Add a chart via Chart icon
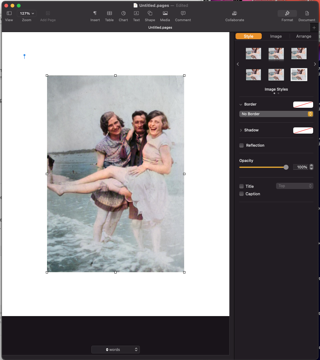The width and height of the screenshot is (320, 360). 123,13
